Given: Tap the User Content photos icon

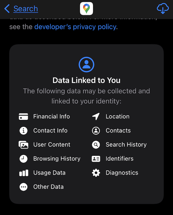Looking at the screenshot, I should click(23, 145).
